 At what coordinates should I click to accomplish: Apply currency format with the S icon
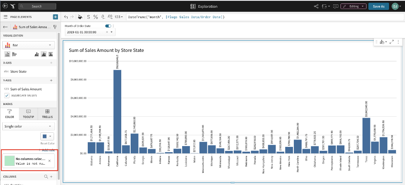(88, 17)
